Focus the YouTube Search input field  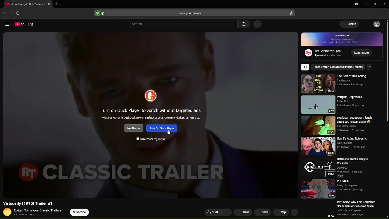[183, 24]
